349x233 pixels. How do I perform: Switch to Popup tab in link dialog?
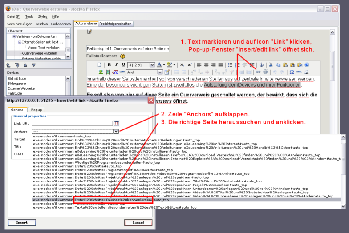(x=37, y=109)
